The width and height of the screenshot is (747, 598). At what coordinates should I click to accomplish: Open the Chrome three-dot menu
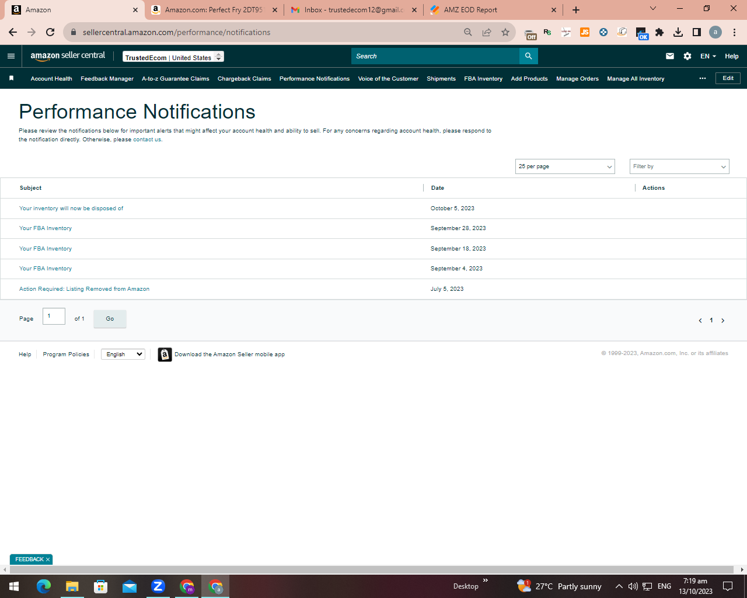pos(734,32)
